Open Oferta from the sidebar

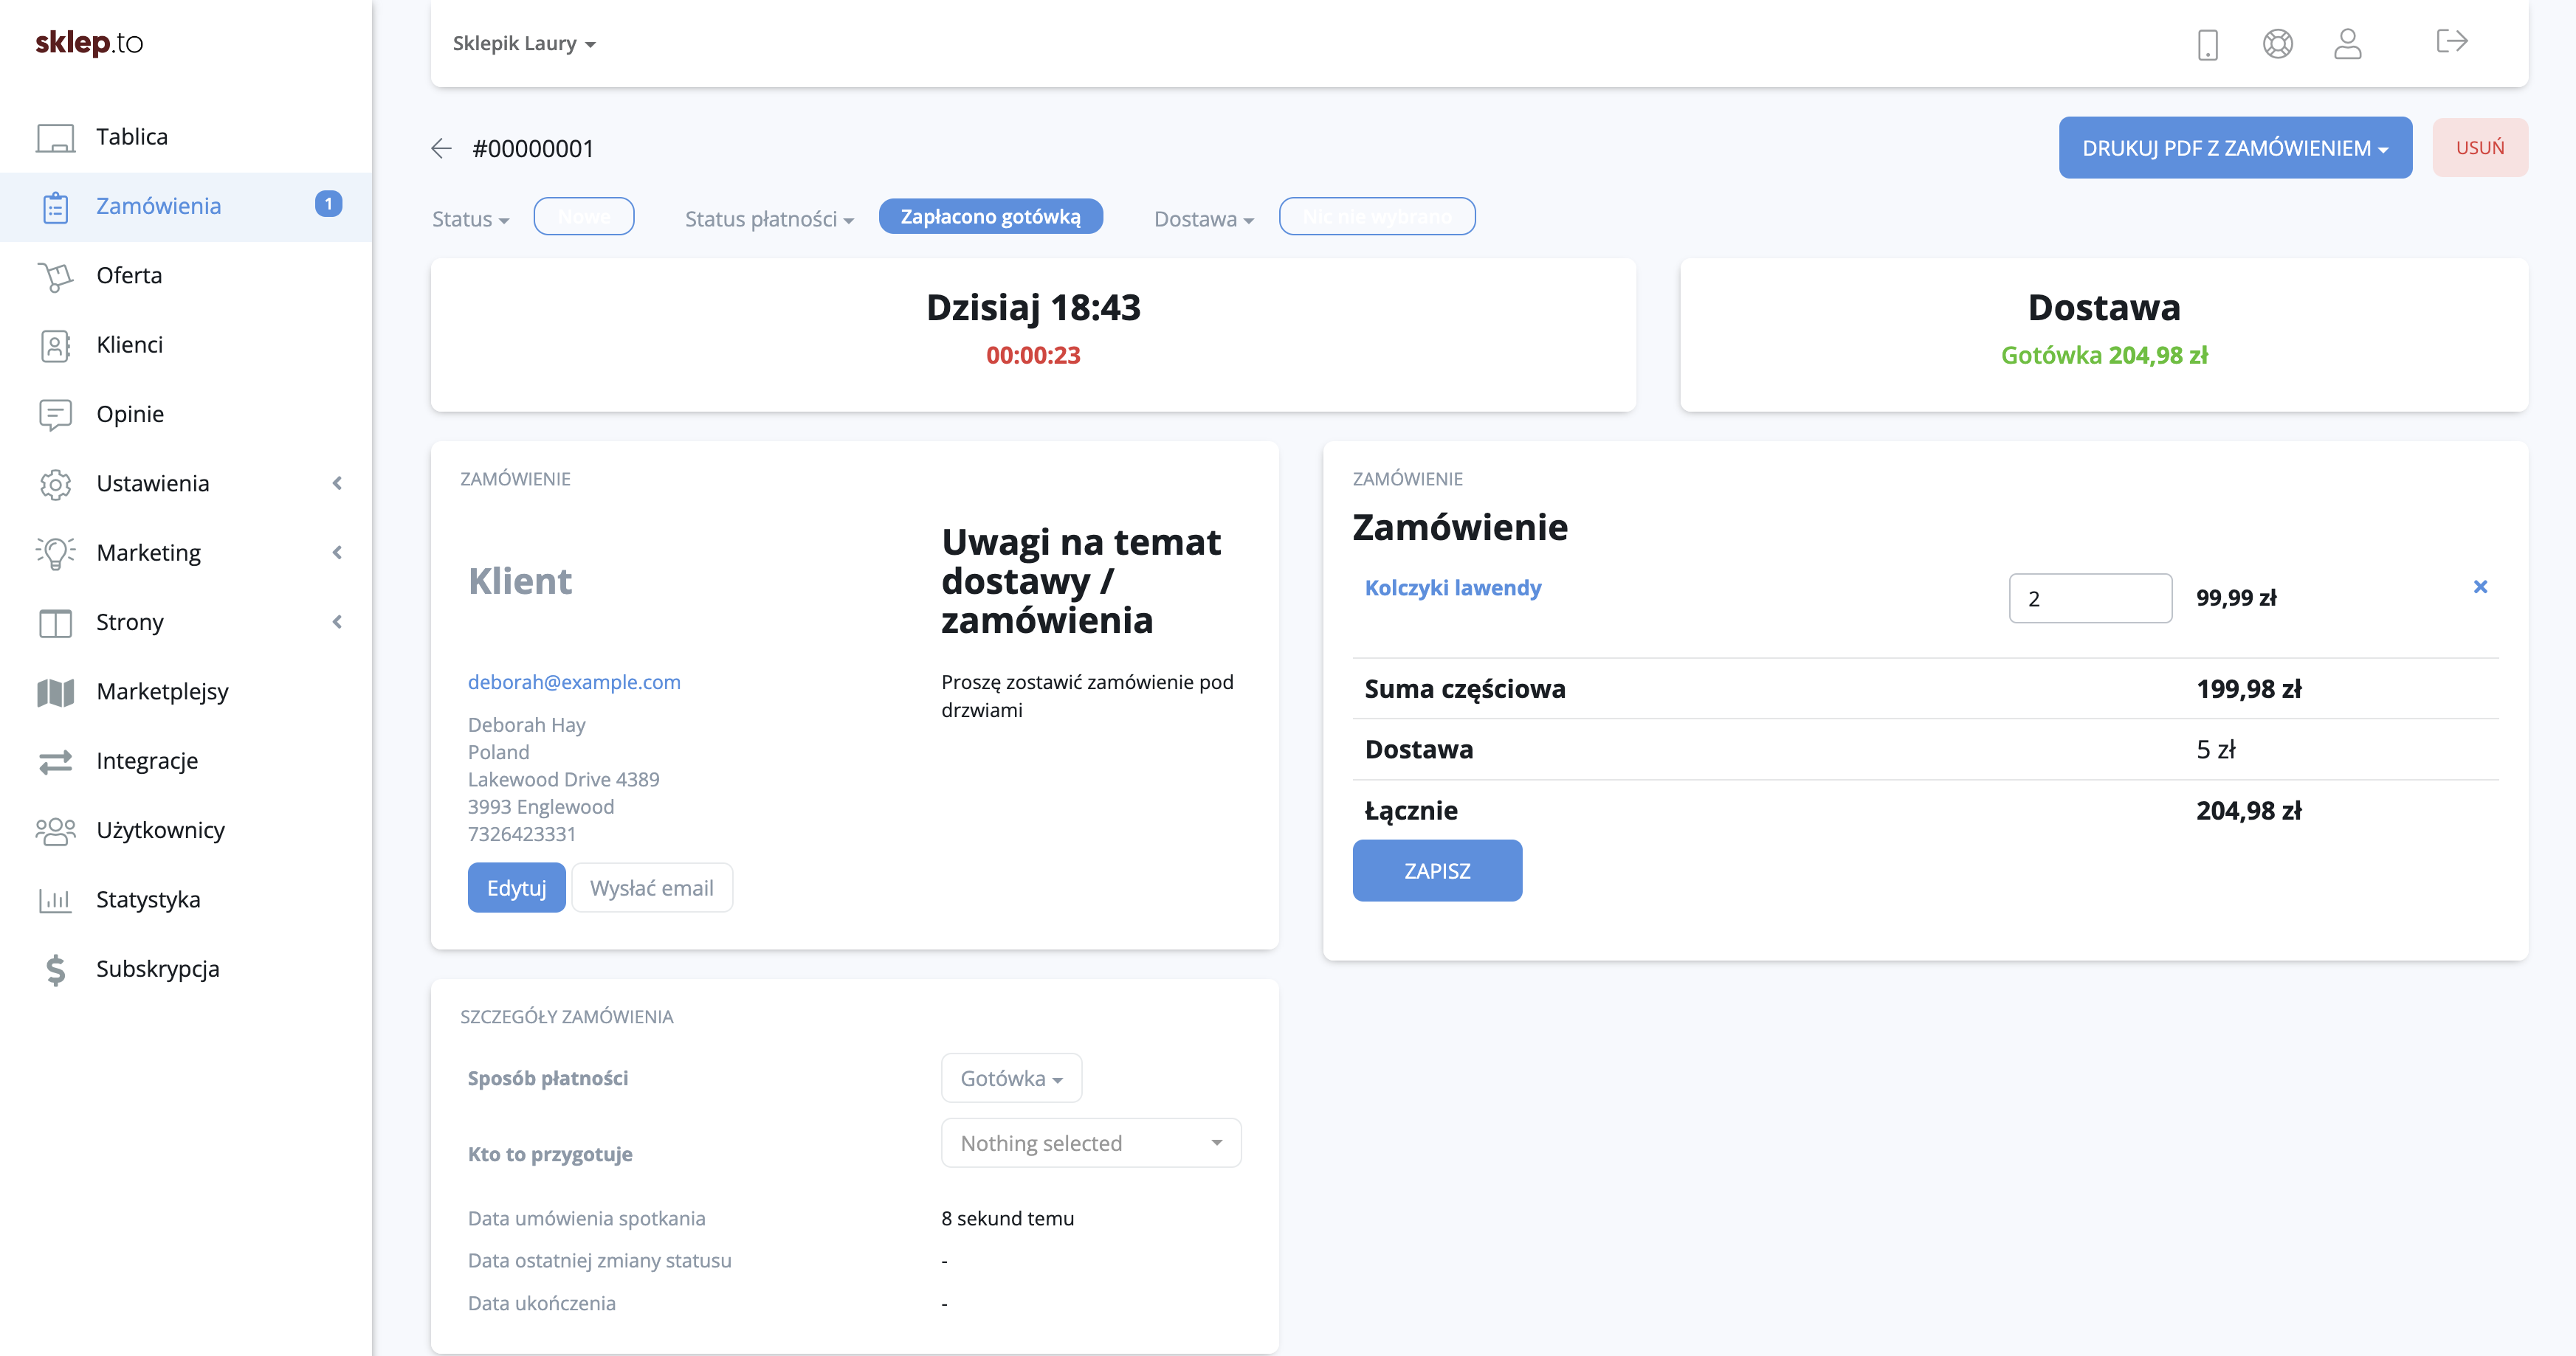[128, 274]
